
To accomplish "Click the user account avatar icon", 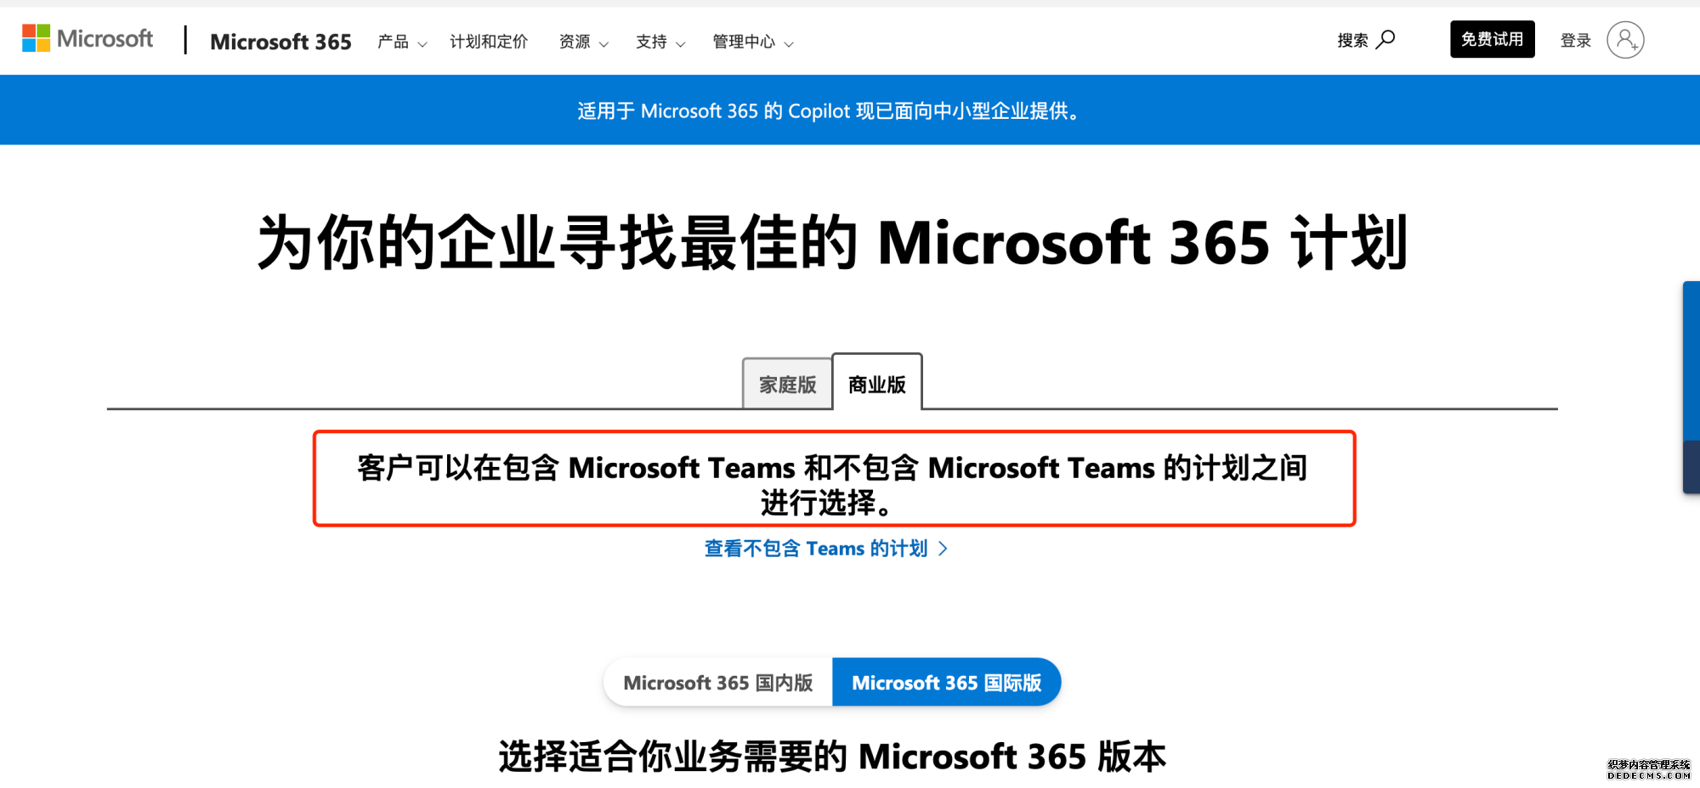I will [x=1625, y=40].
